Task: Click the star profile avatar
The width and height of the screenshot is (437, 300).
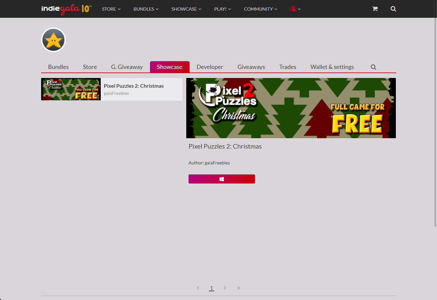Action: [x=53, y=40]
